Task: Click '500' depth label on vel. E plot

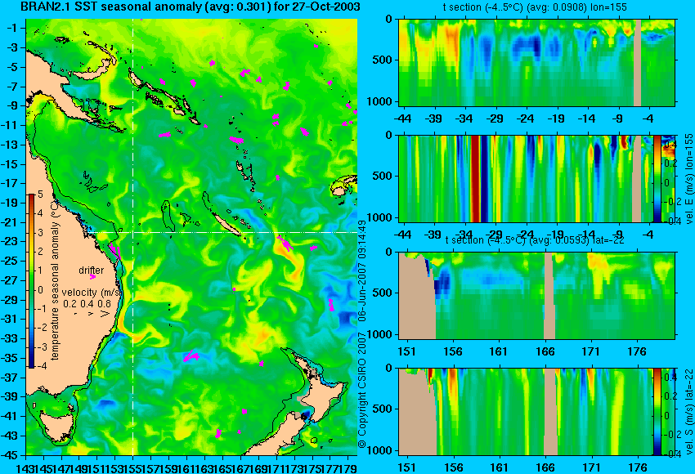Action: [x=383, y=176]
